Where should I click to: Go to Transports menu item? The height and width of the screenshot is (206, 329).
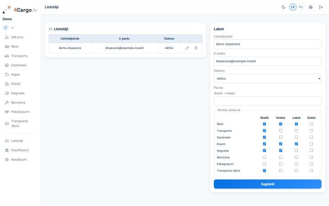19,56
